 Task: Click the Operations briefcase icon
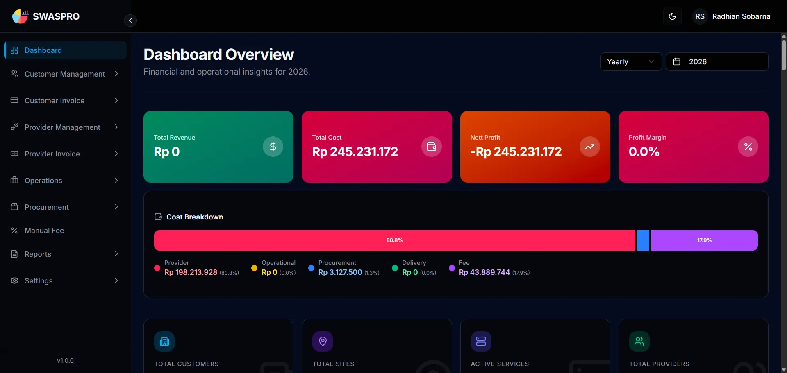click(14, 180)
